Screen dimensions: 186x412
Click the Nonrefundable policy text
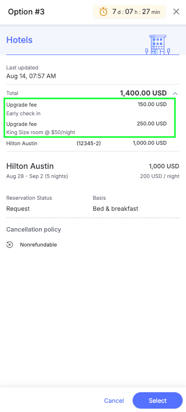[x=38, y=245]
